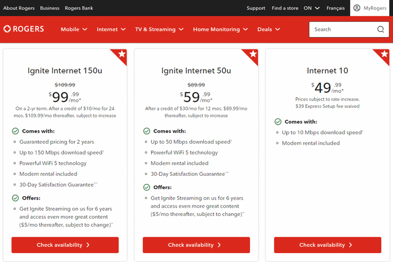Click the strikethrough $89.99 price
The image size is (393, 262).
coord(196,85)
